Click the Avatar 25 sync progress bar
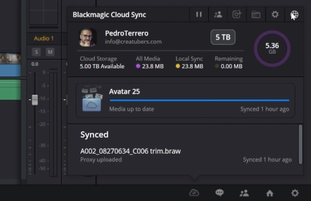This screenshot has height=201, width=311. [200, 101]
